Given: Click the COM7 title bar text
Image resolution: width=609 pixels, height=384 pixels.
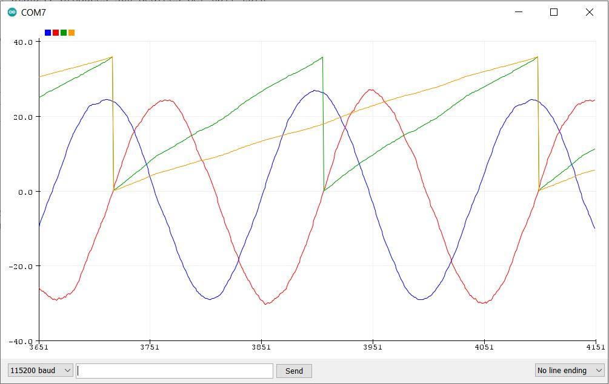Looking at the screenshot, I should click(34, 11).
